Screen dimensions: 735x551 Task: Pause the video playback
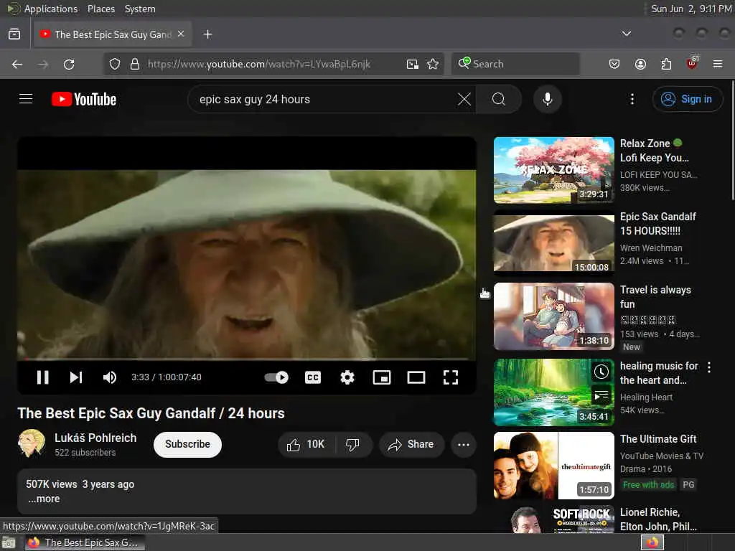click(42, 377)
